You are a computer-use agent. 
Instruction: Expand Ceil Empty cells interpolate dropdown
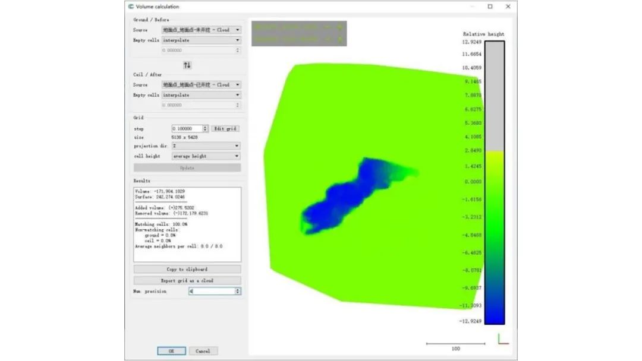(x=201, y=95)
